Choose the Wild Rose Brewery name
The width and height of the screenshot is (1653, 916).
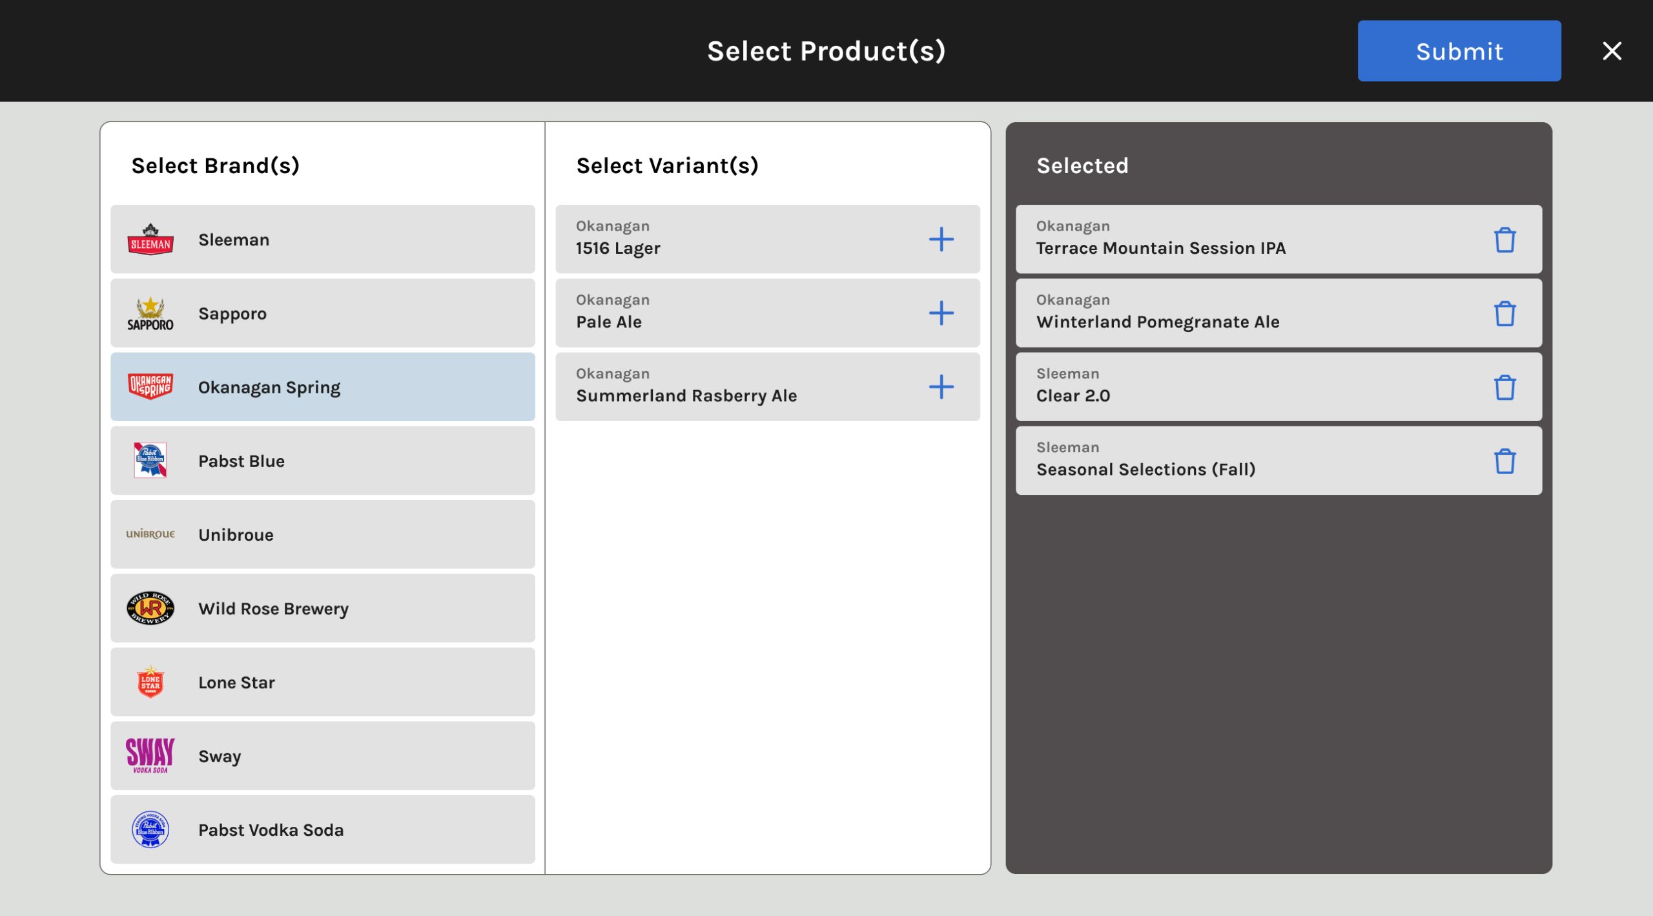click(x=274, y=609)
